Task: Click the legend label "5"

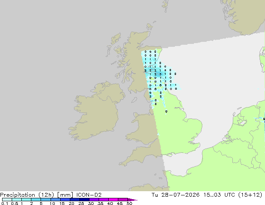Action: point(41,203)
